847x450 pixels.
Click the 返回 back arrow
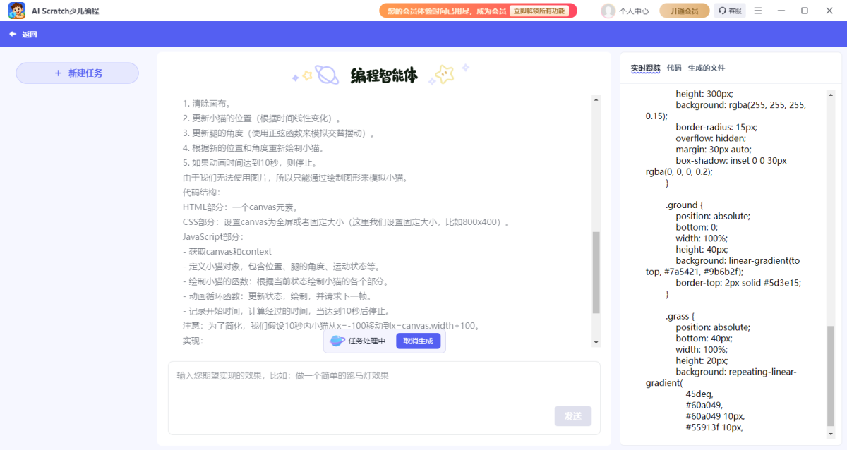[x=13, y=34]
